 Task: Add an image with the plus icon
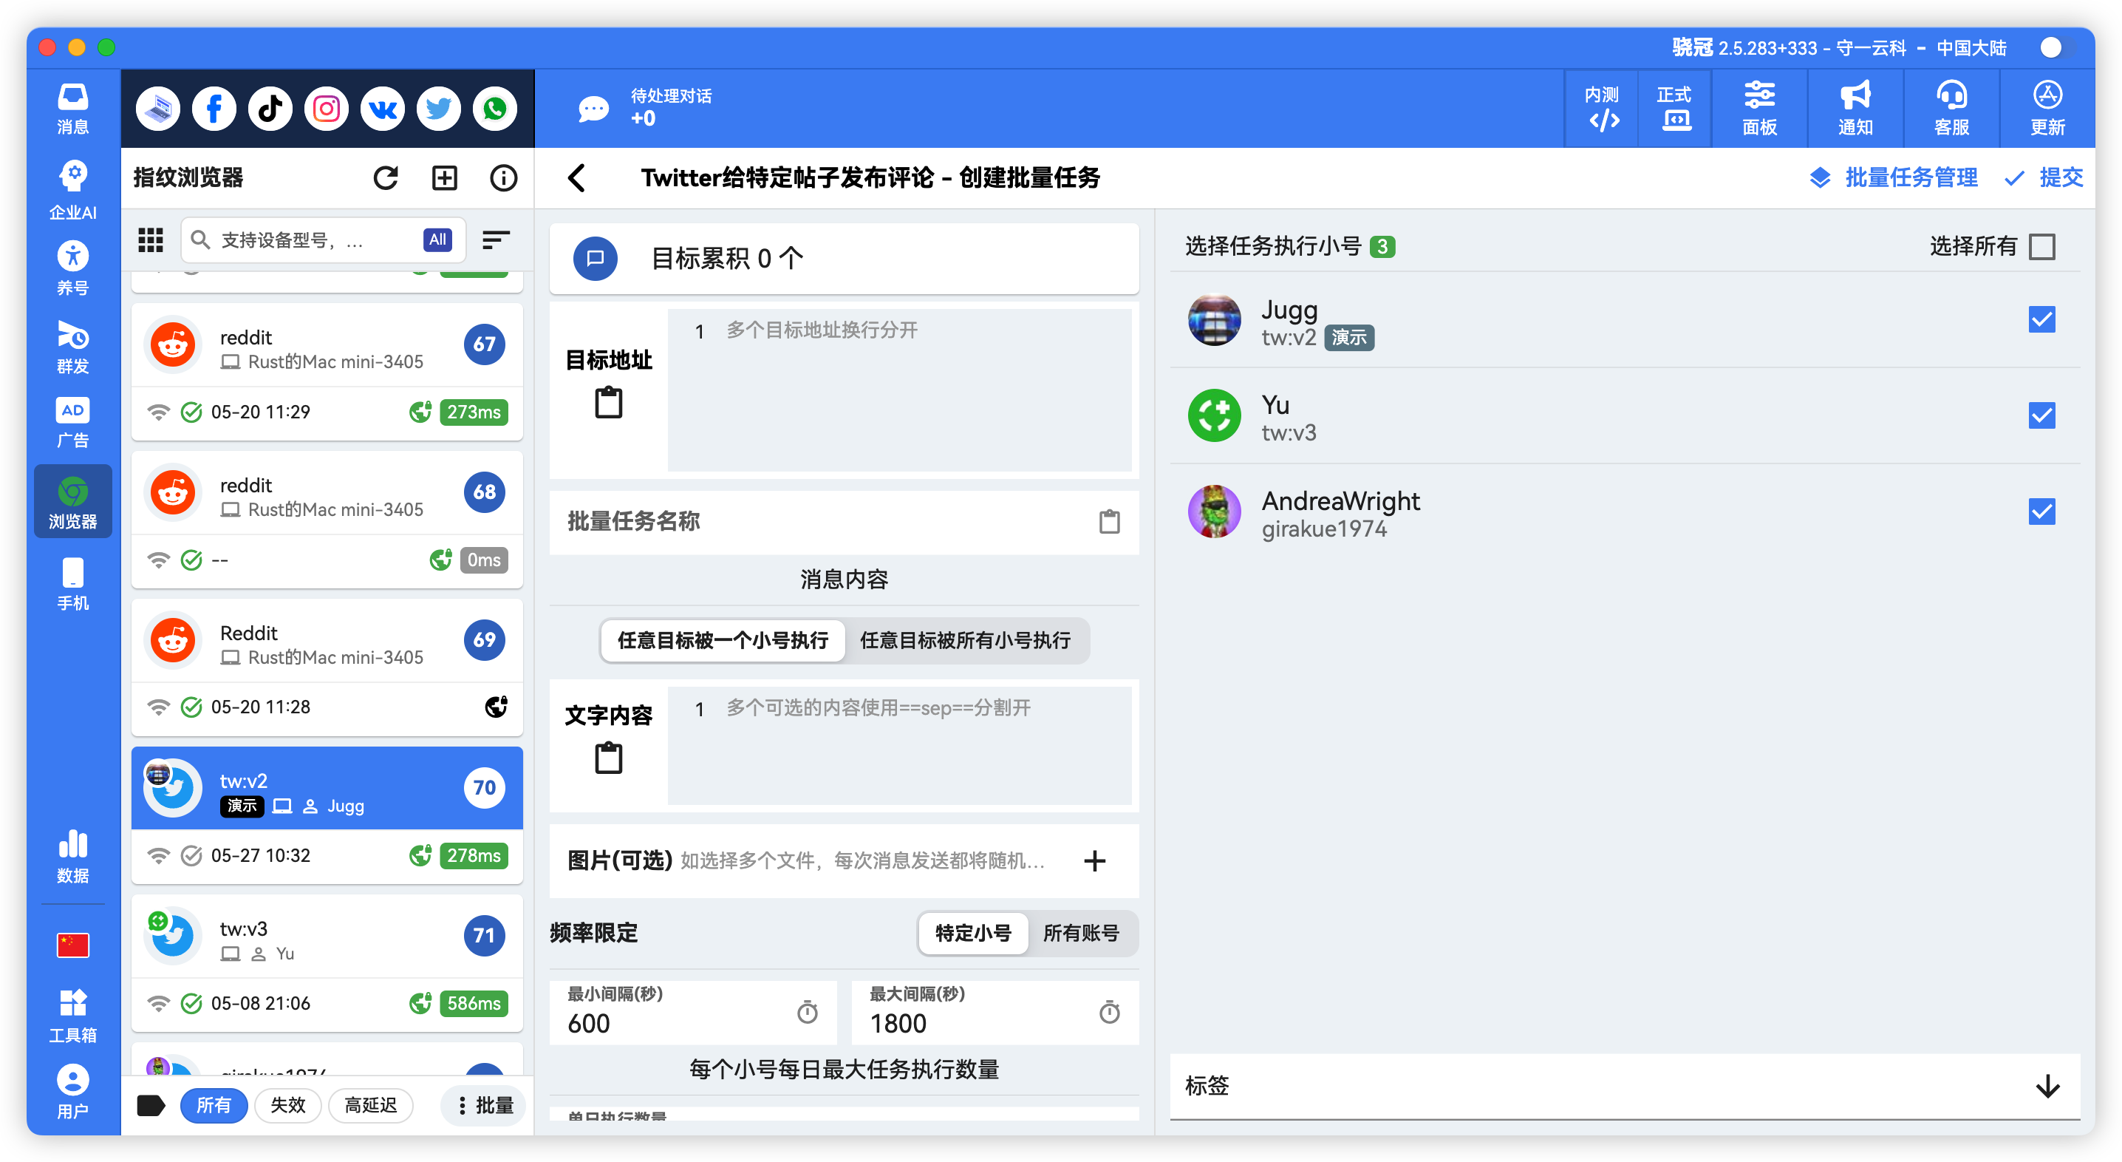[1095, 861]
